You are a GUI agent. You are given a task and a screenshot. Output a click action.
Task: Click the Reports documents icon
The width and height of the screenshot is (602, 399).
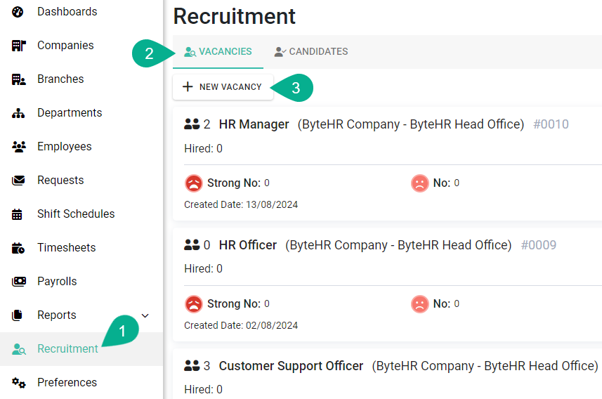[18, 315]
